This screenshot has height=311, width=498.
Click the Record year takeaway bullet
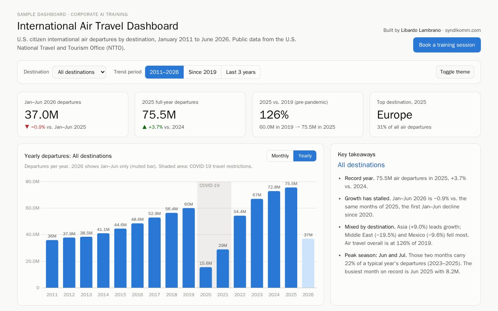[x=405, y=182]
